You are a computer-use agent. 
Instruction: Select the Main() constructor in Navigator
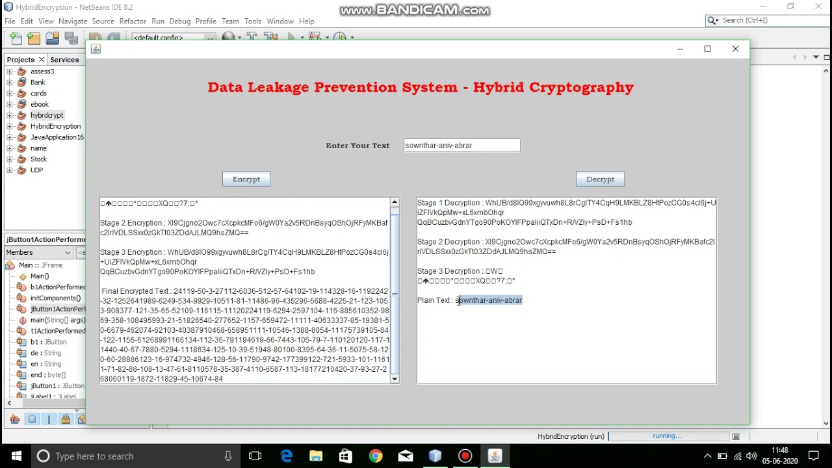40,276
